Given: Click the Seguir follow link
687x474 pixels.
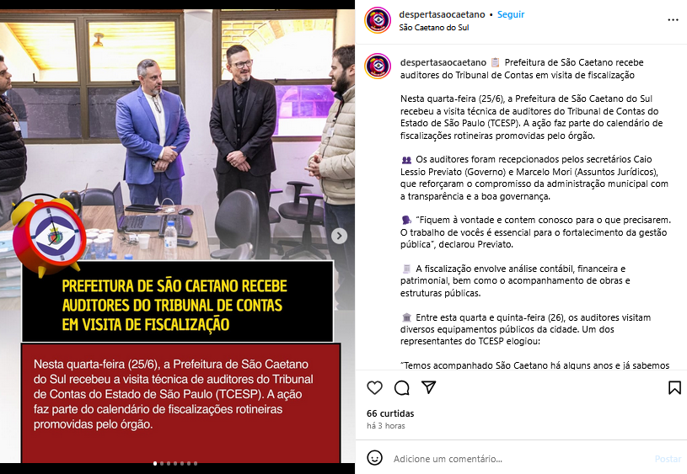Looking at the screenshot, I should 511,14.
